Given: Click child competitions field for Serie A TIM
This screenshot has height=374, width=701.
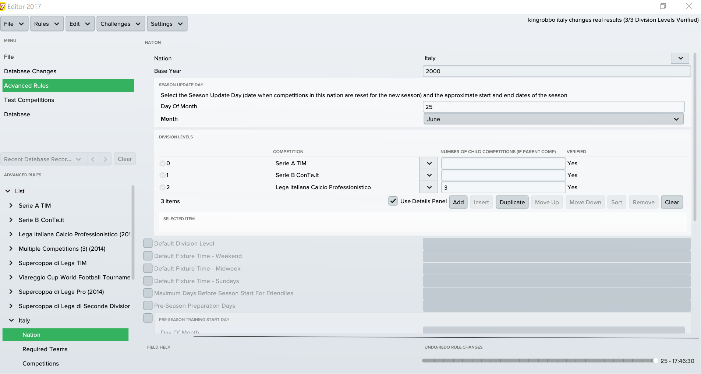Looking at the screenshot, I should click(x=503, y=163).
